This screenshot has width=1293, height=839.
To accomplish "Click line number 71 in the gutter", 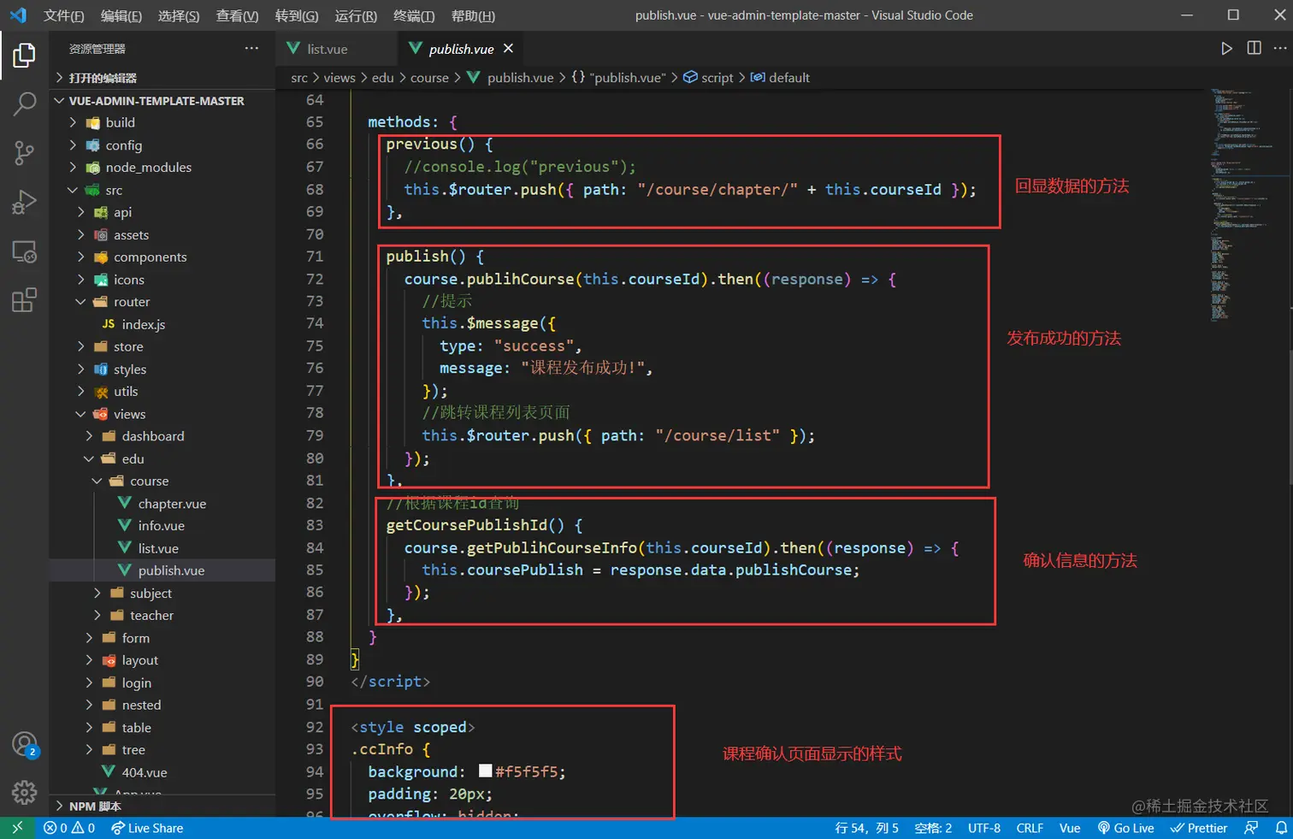I will click(315, 257).
